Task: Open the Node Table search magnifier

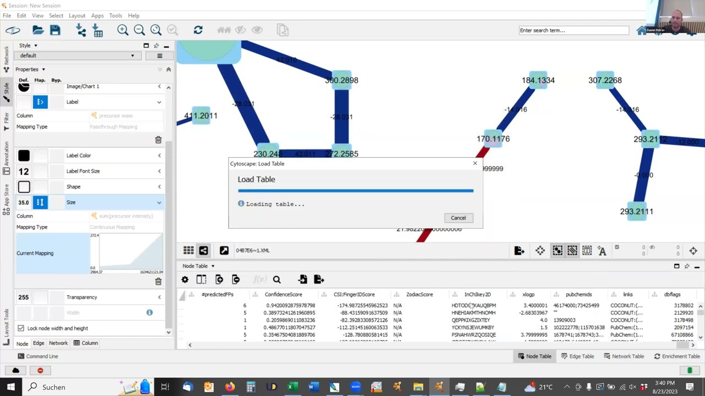Action: pyautogui.click(x=276, y=279)
